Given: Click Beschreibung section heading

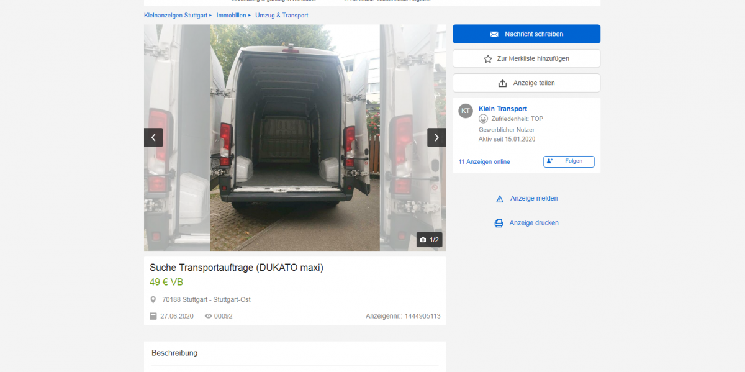Looking at the screenshot, I should pyautogui.click(x=174, y=353).
